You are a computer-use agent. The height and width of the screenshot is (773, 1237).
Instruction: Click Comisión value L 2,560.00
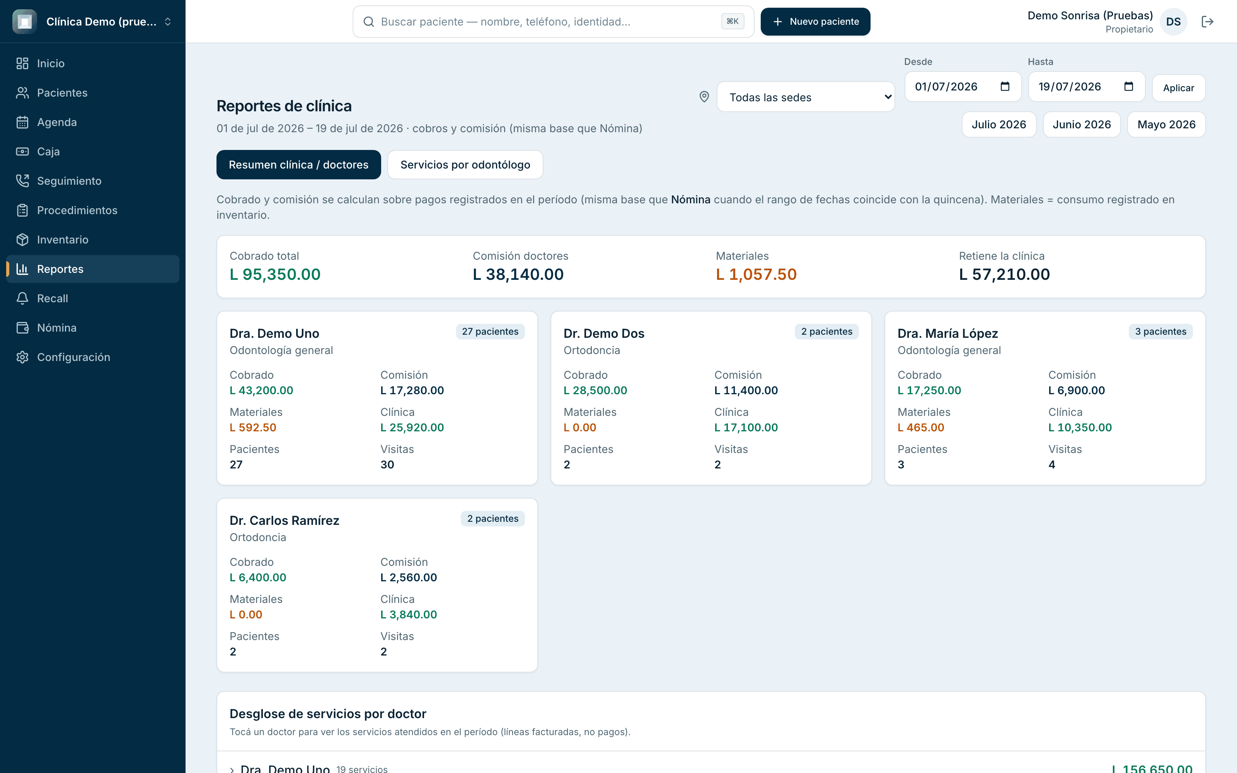click(409, 577)
